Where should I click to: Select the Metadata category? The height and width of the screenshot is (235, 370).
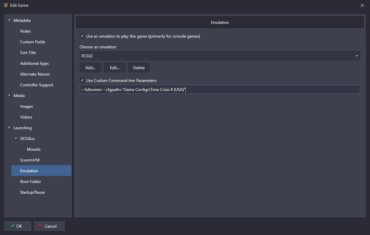pos(22,20)
